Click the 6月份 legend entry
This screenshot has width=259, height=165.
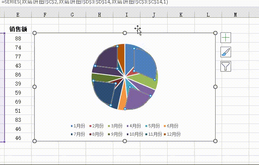click(x=171, y=126)
